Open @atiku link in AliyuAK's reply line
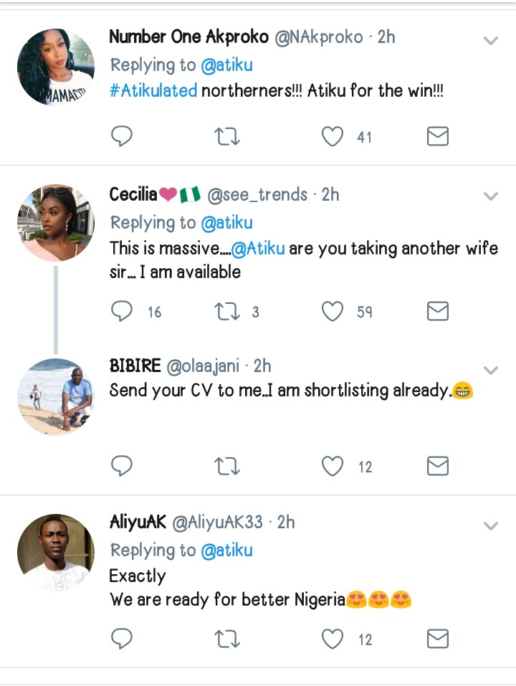 [226, 551]
